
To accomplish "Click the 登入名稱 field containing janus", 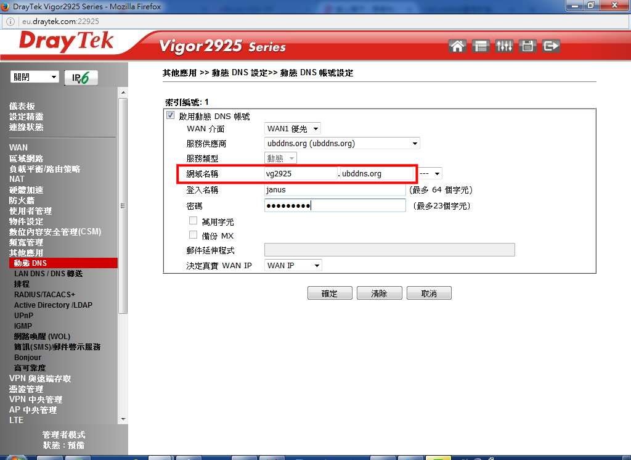I will [x=335, y=190].
